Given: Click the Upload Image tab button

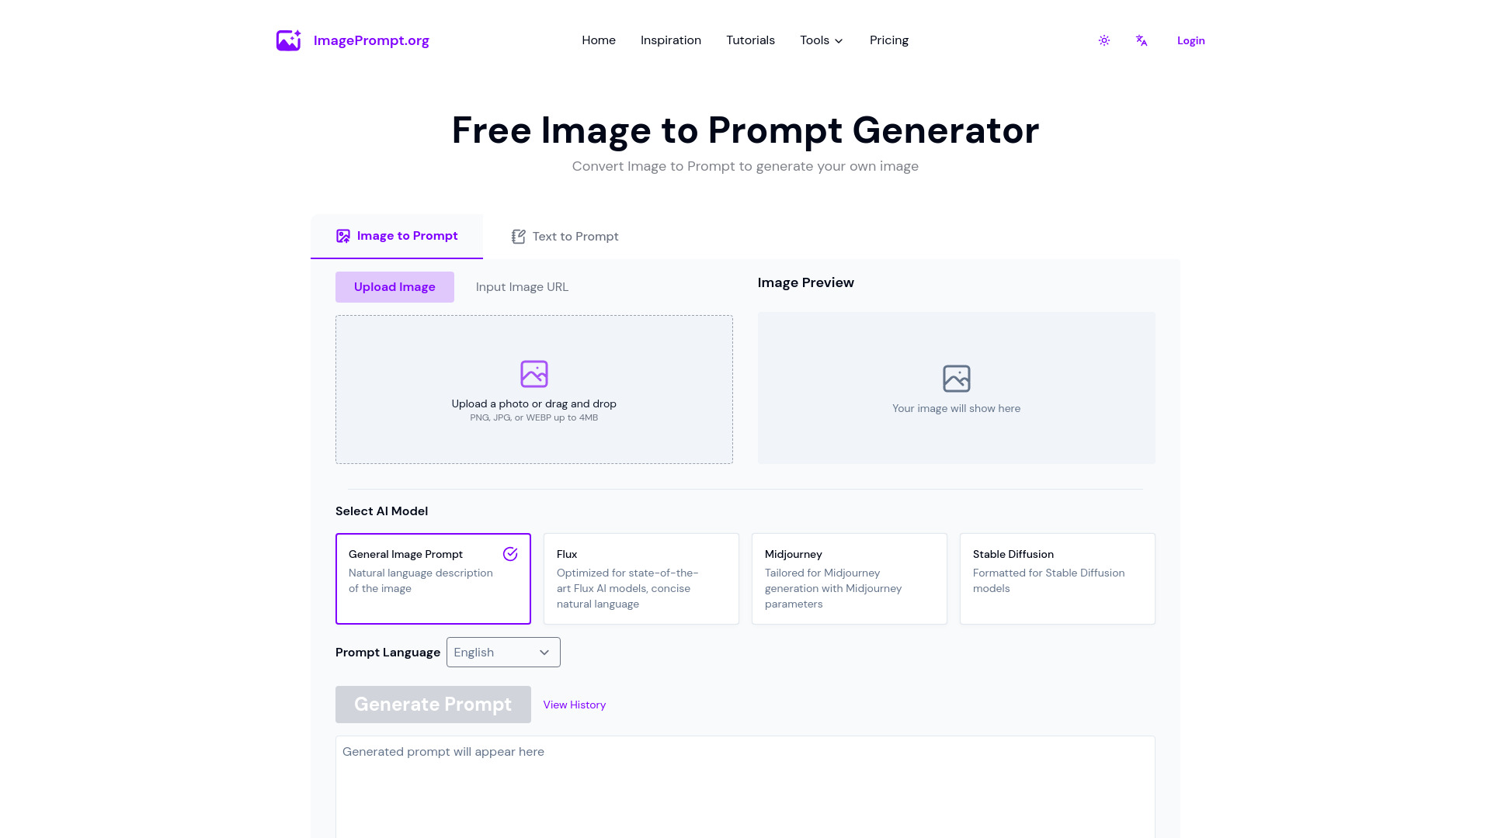Looking at the screenshot, I should [394, 286].
